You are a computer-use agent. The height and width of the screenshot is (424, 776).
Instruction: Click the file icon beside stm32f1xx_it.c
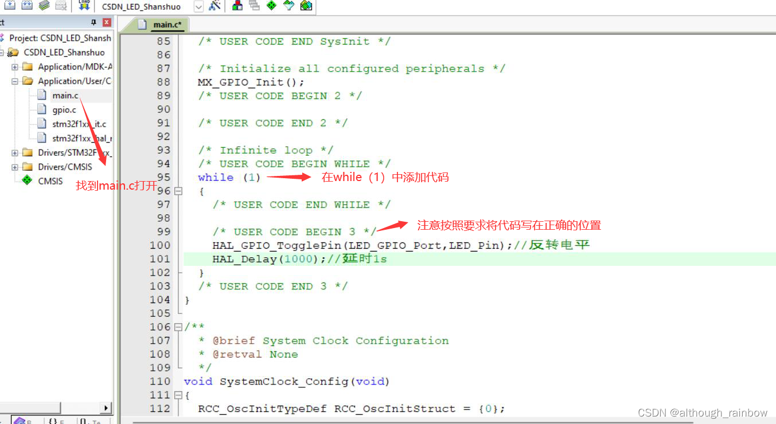pyautogui.click(x=41, y=124)
